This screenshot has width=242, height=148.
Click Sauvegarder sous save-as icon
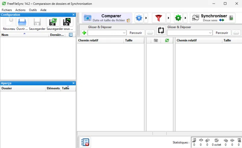click(53, 22)
